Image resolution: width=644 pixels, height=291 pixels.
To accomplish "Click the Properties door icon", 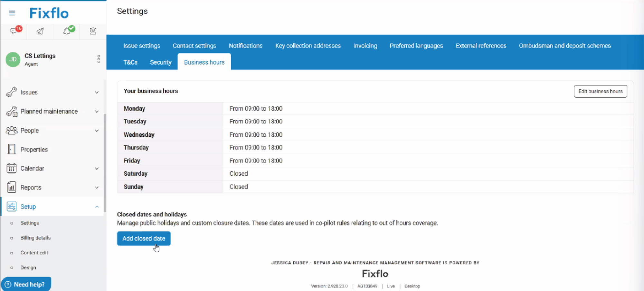I will [x=12, y=150].
